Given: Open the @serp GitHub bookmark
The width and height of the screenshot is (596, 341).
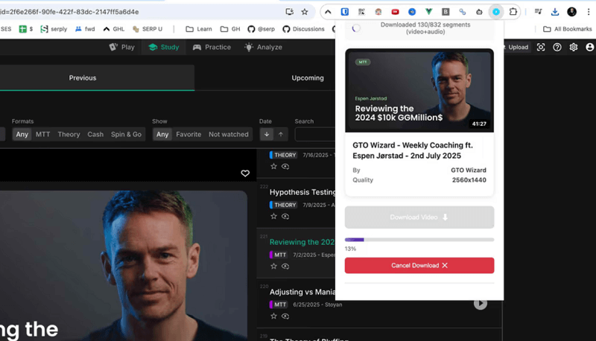Looking at the screenshot, I should click(x=261, y=29).
